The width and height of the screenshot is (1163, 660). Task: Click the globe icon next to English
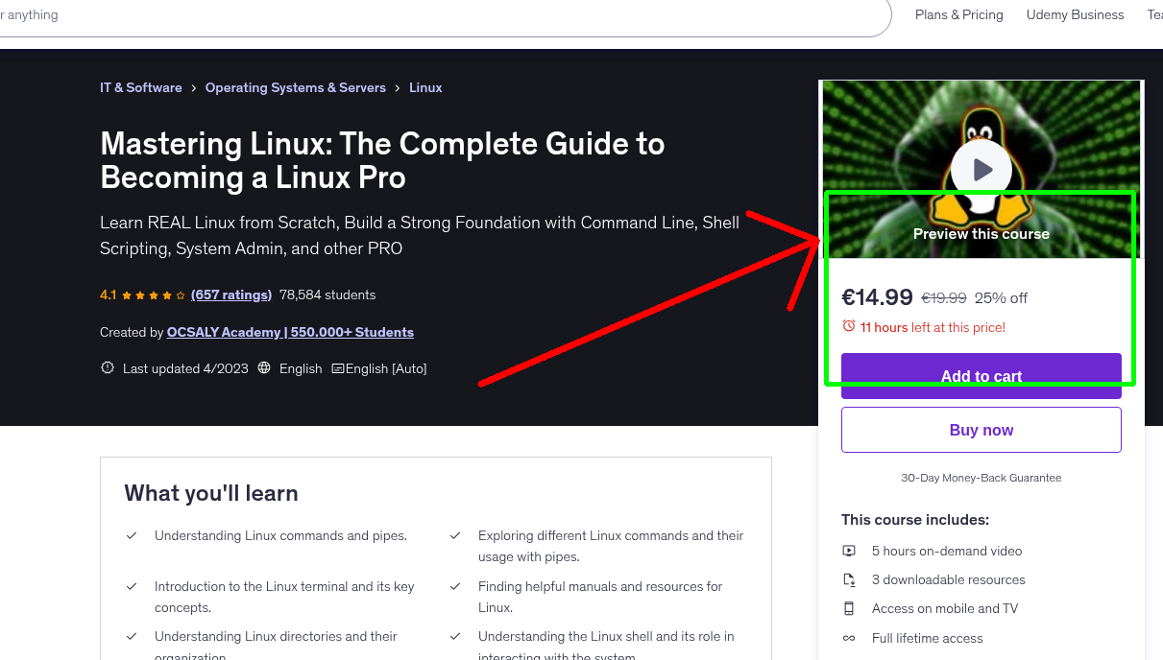click(263, 367)
